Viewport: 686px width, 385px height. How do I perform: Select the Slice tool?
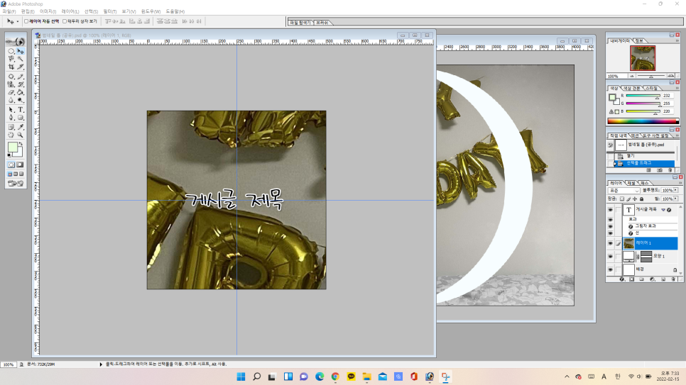(20, 67)
